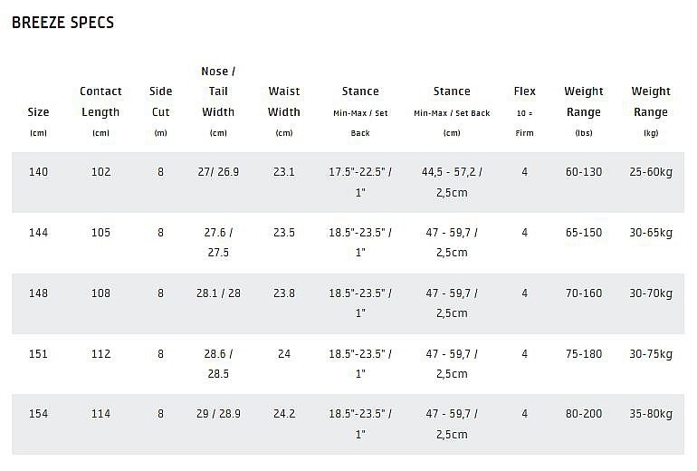
Task: Click the Flex column header
Action: [524, 111]
